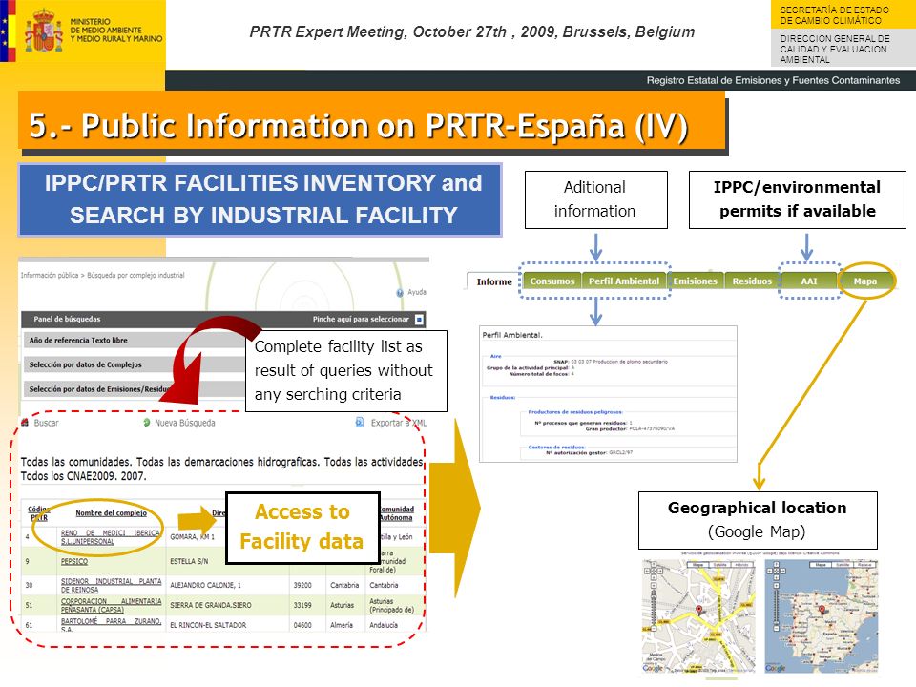Open the Perfil Ambiental tab
Viewport: 916px width, 687px height.
pyautogui.click(x=624, y=281)
